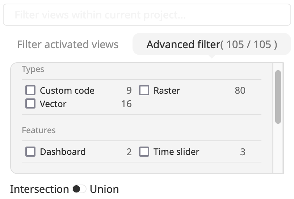The width and height of the screenshot is (294, 199).
Task: Enable the Raster type checkbox
Action: [x=144, y=90]
